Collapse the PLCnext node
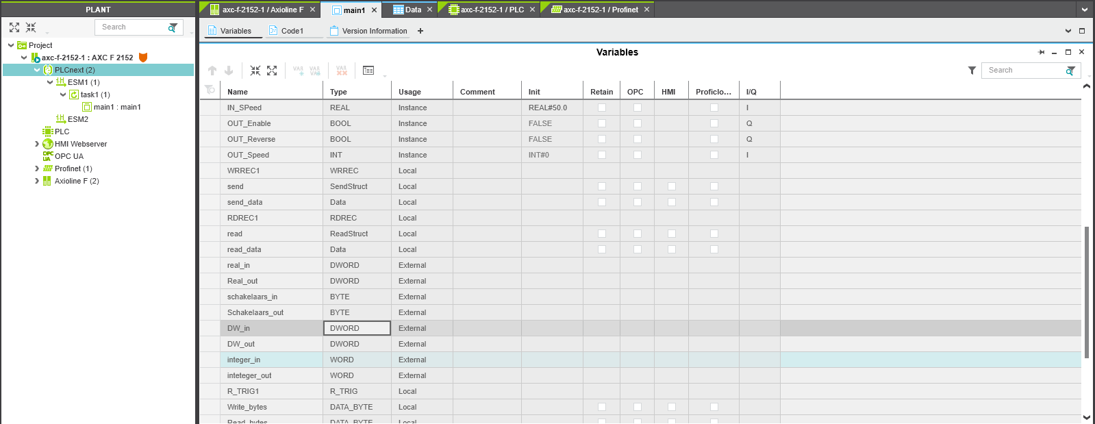Image resolution: width=1095 pixels, height=424 pixels. pos(37,70)
